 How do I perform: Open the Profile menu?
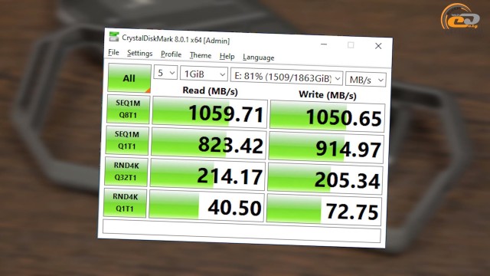(171, 54)
